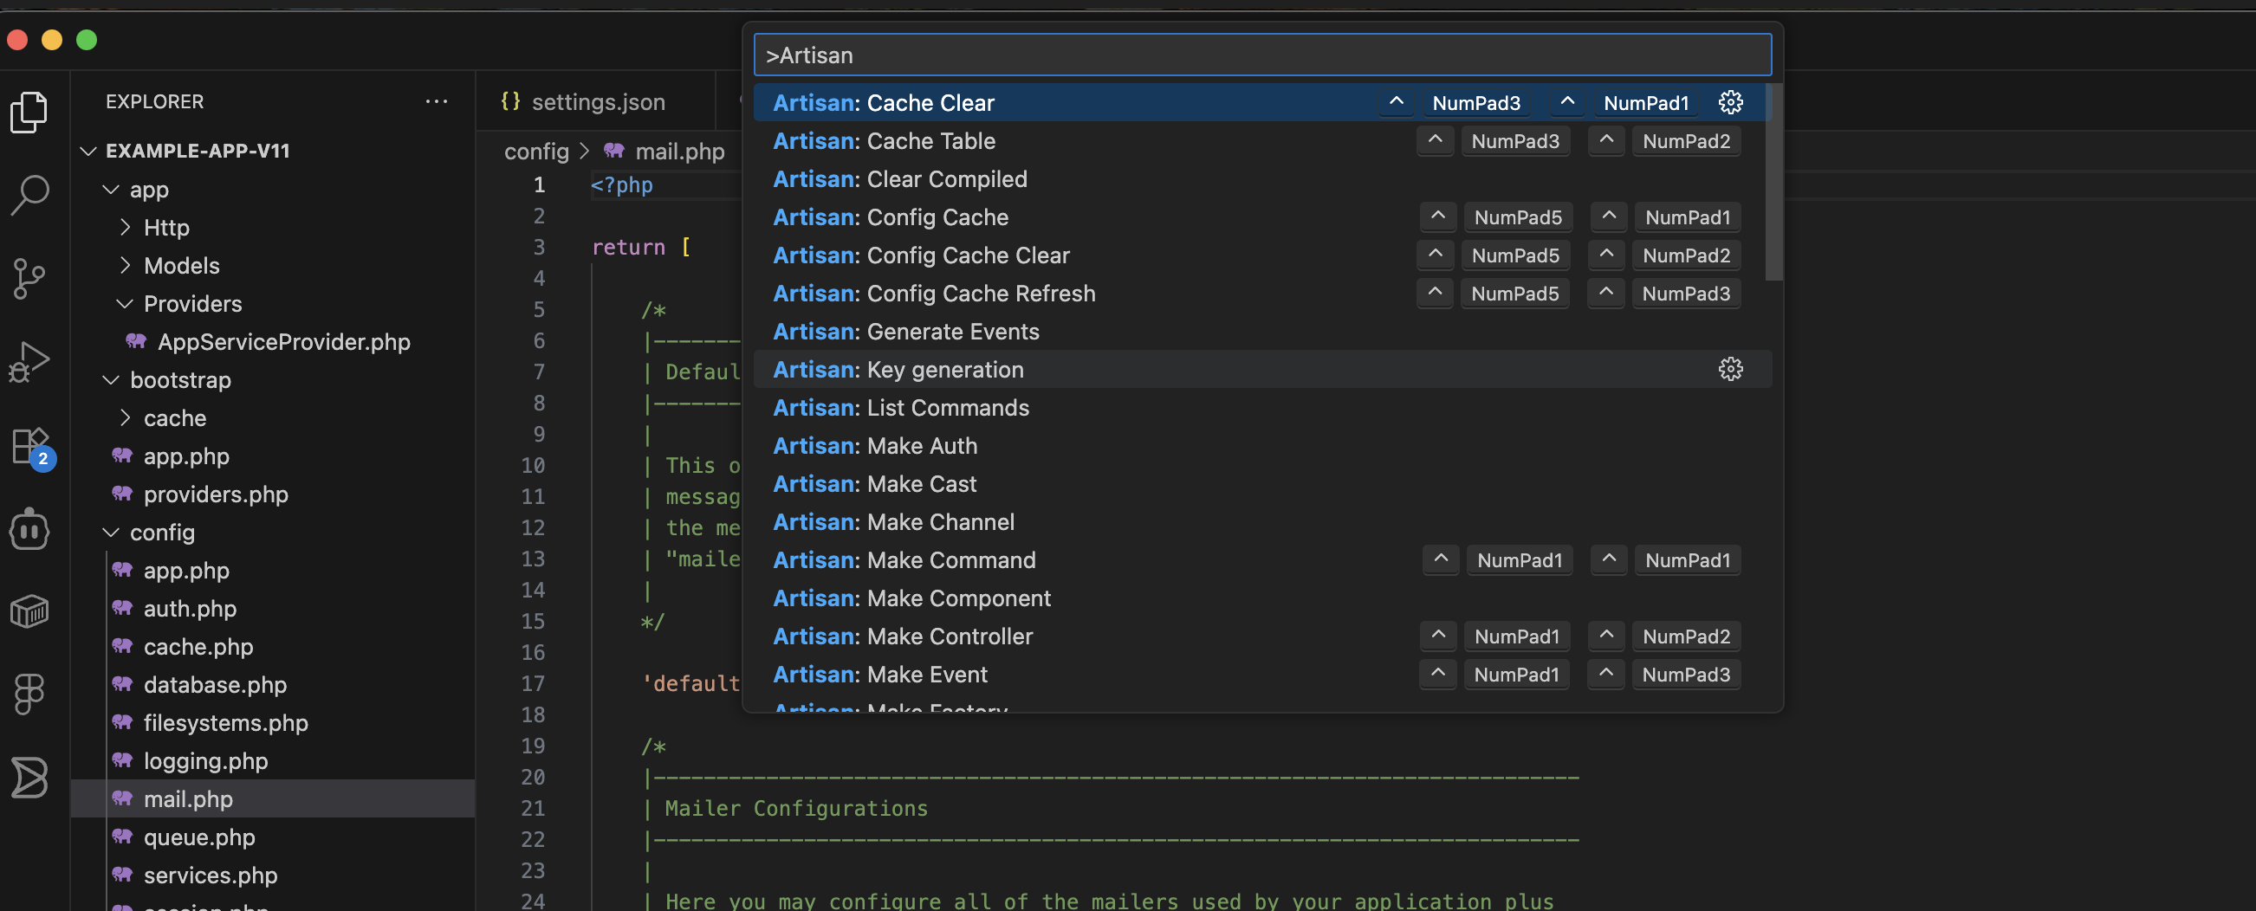Screen dimensions: 2256x911
Task: Select Artisan: Key generation
Action: point(1261,369)
